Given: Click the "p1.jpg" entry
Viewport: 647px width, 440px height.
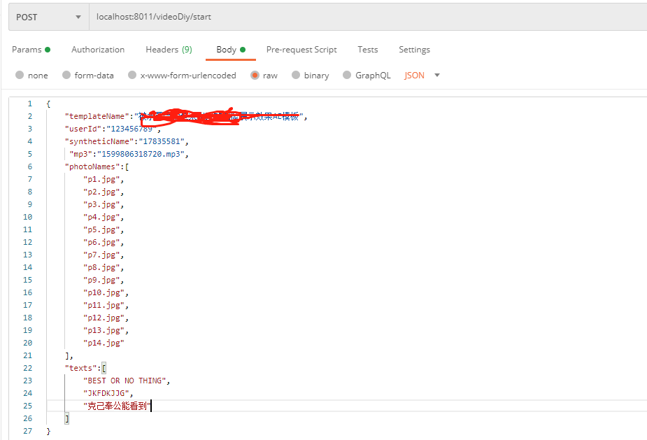Looking at the screenshot, I should (x=101, y=179).
